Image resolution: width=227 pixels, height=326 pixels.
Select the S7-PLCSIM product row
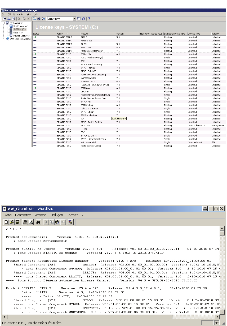point(129,48)
